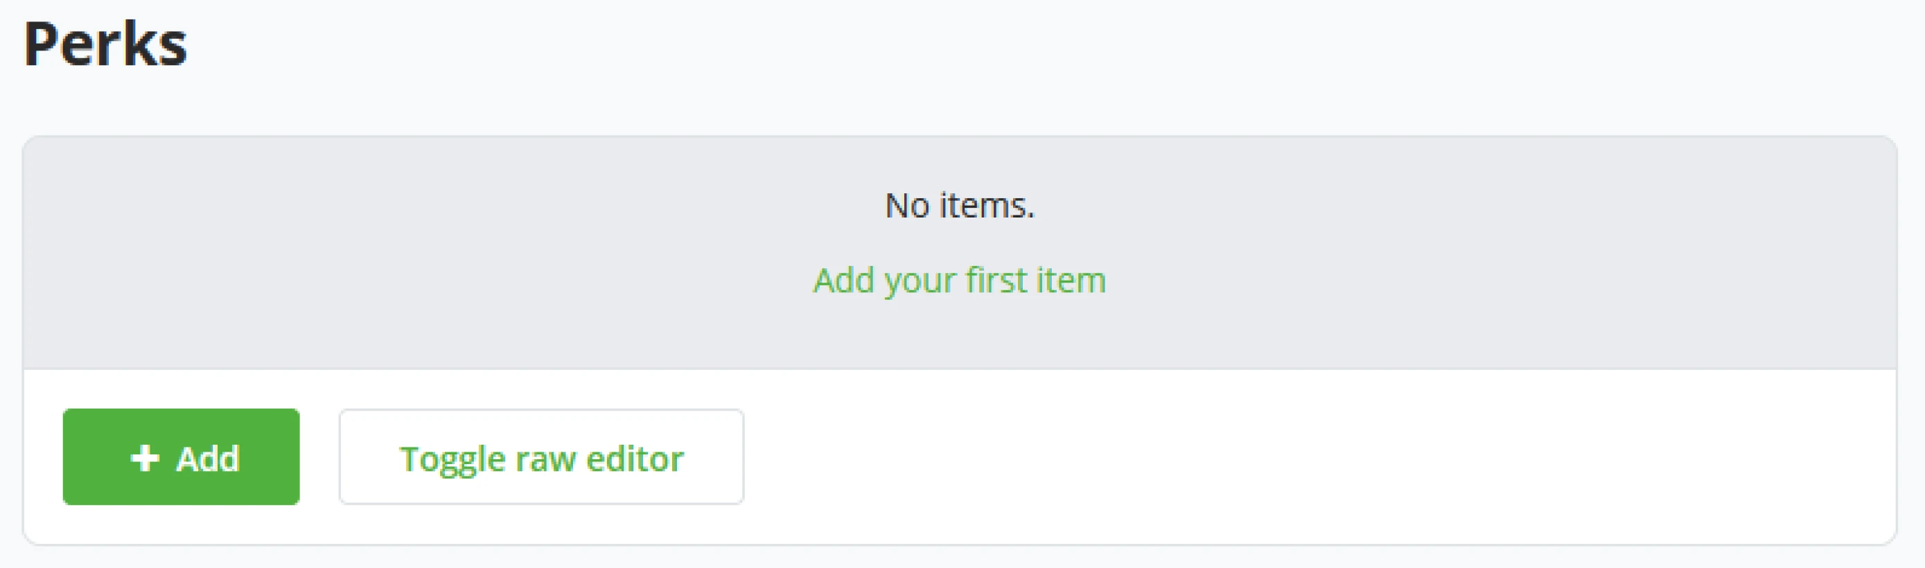1925x568 pixels.
Task: Switch to raw editor for Perks
Action: pos(541,457)
